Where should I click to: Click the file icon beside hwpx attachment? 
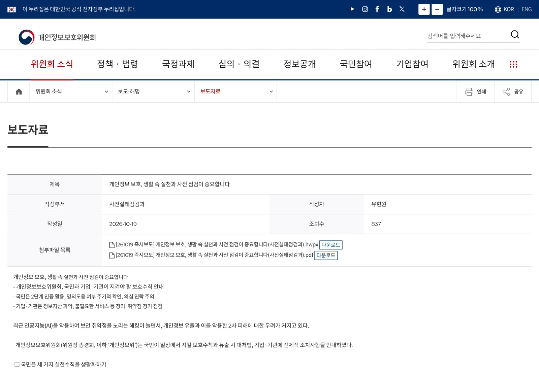click(112, 245)
